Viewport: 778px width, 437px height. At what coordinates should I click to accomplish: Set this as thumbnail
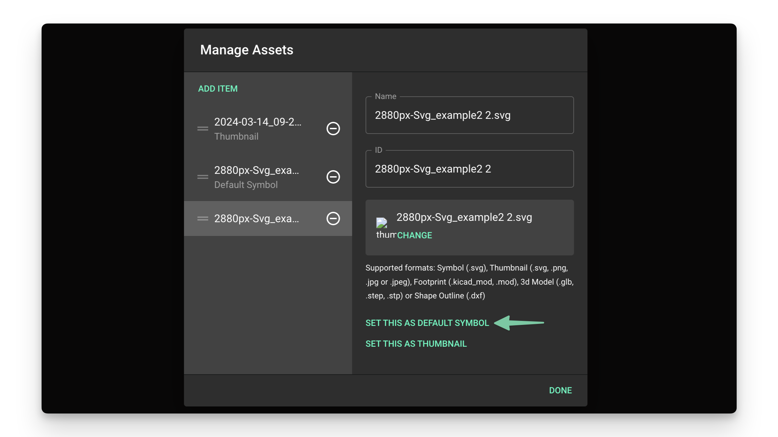(x=416, y=344)
